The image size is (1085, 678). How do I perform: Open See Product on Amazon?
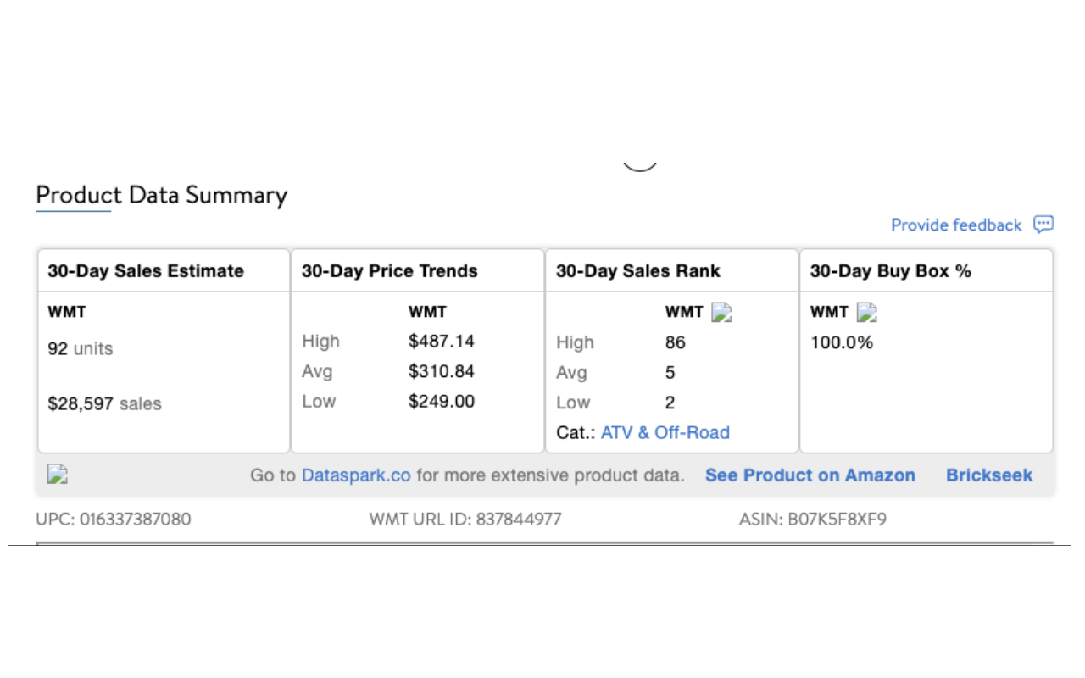pos(810,475)
